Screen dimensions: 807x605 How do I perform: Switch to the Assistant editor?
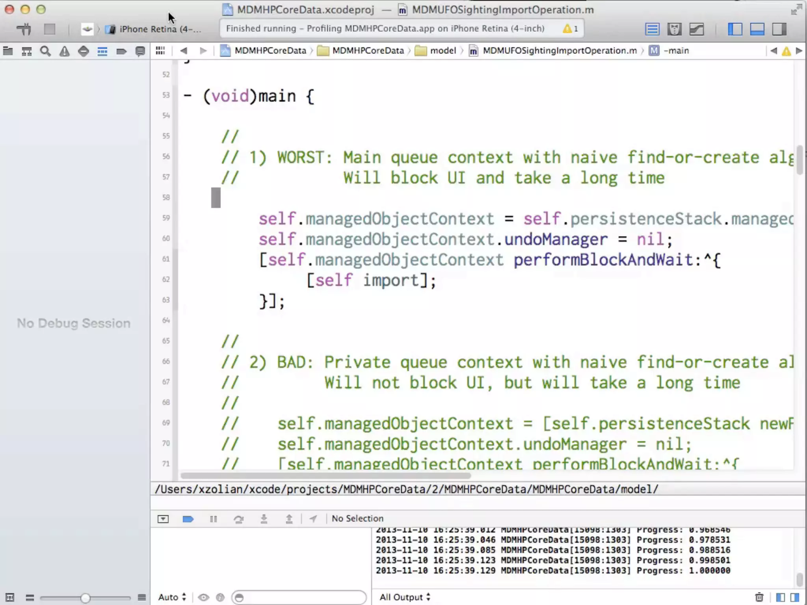(674, 29)
